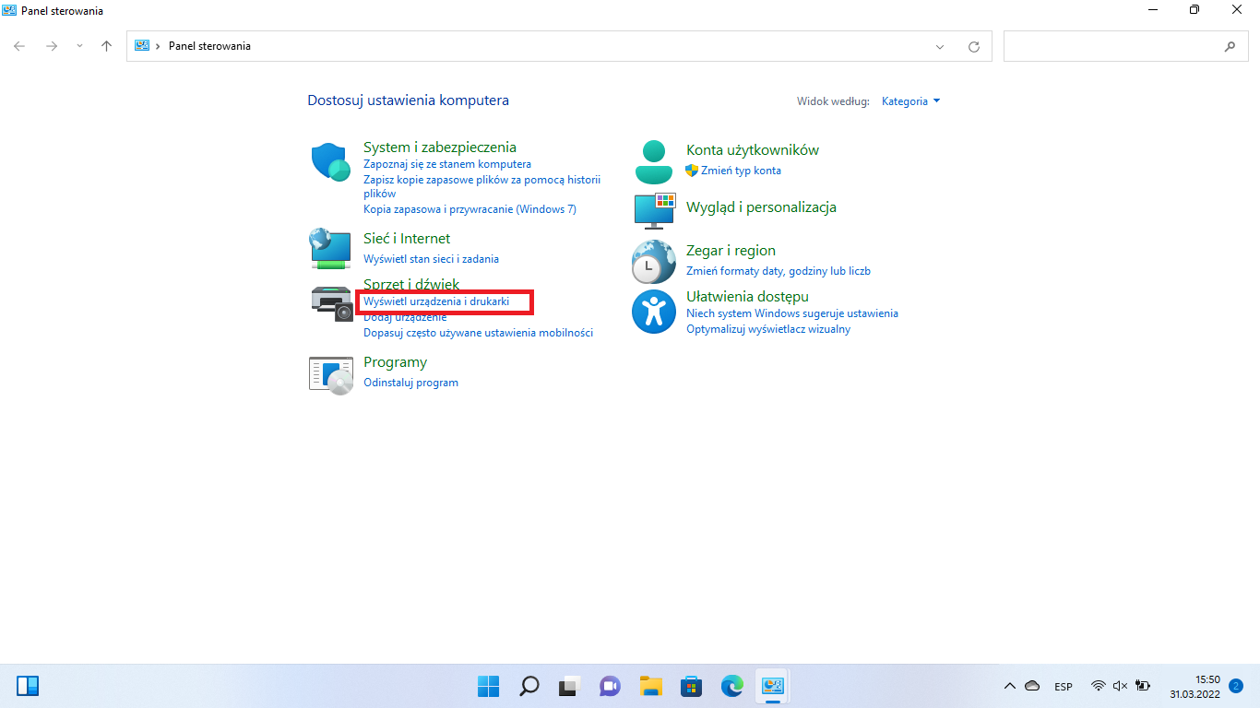Click the Zegar i region clock icon
The height and width of the screenshot is (708, 1260).
(x=654, y=262)
